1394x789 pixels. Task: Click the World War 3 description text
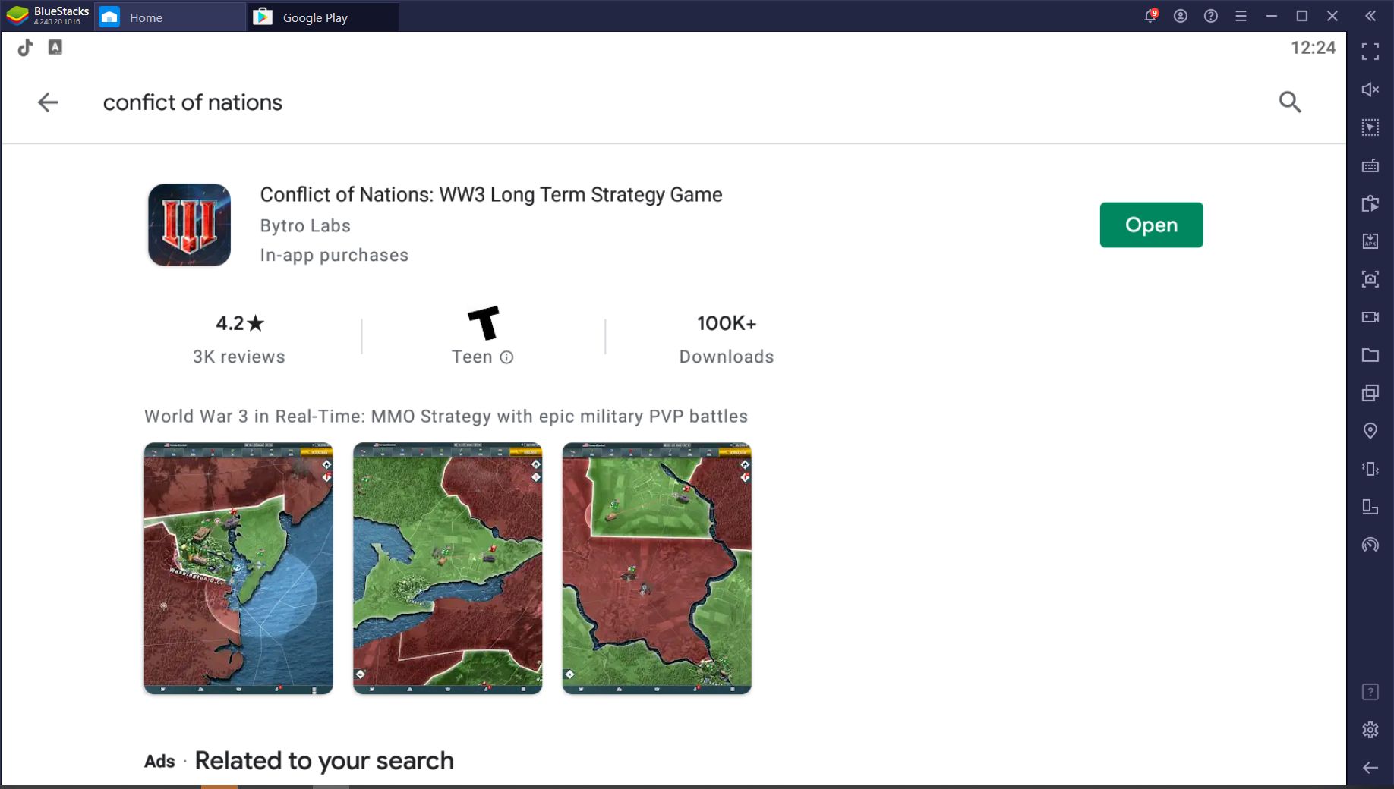tap(446, 417)
